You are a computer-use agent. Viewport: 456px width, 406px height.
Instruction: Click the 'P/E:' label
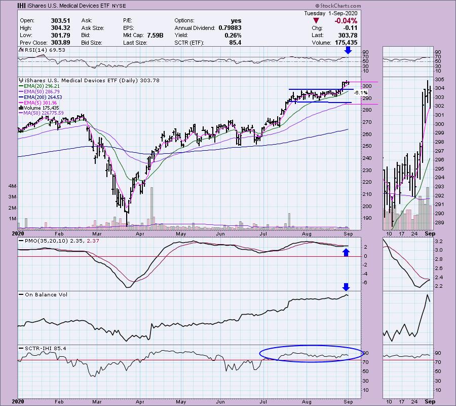pyautogui.click(x=128, y=21)
